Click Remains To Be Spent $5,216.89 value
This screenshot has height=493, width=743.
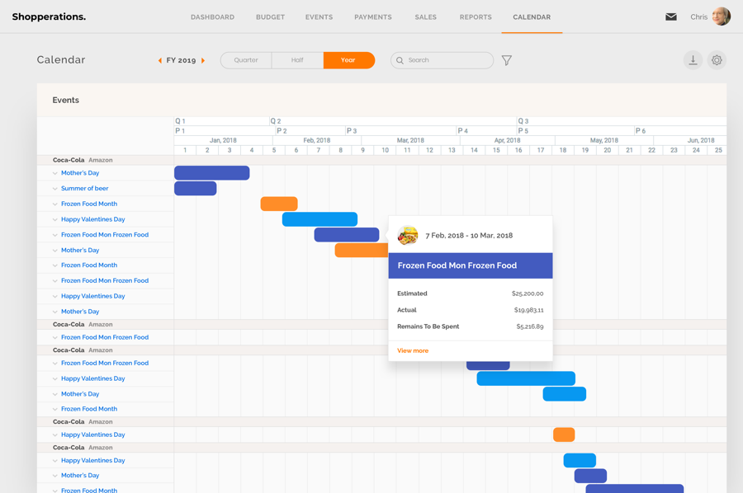(x=530, y=326)
